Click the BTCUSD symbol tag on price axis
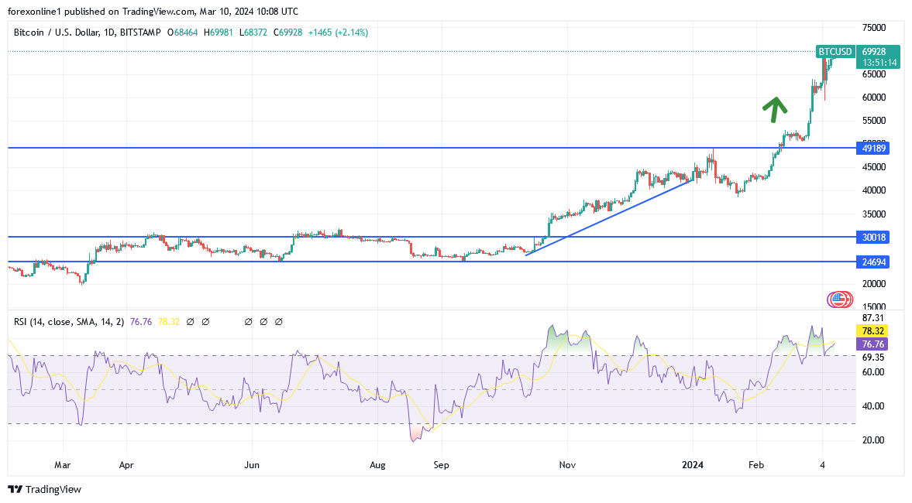 tap(835, 52)
